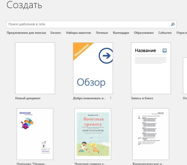Screen dimensions: 187x165
Task: Choose the 'Личные' search suggestion
Action: (x=102, y=33)
